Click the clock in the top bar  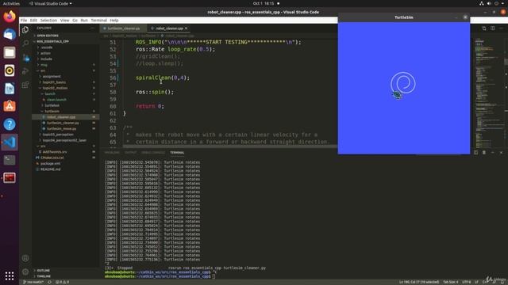click(264, 3)
